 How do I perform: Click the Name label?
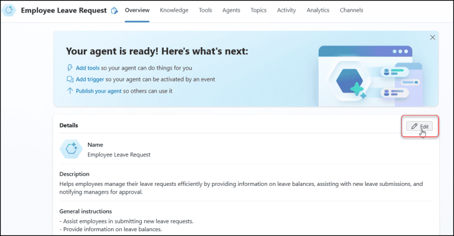[95, 145]
